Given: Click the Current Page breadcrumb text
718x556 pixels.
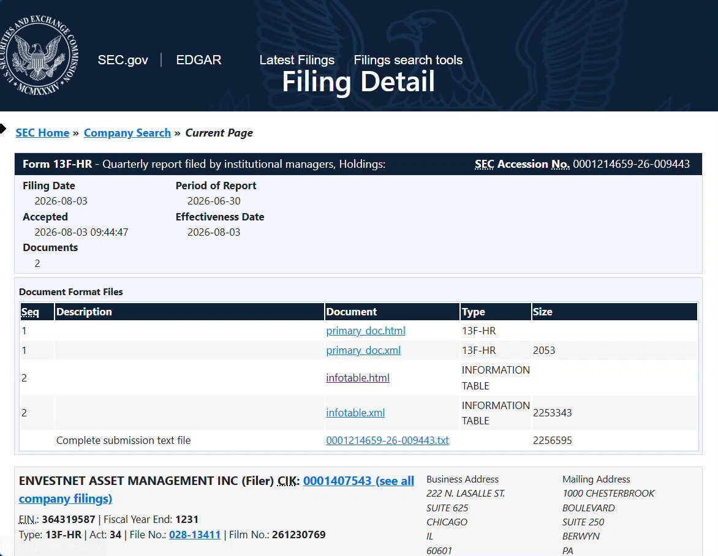Looking at the screenshot, I should tap(219, 133).
